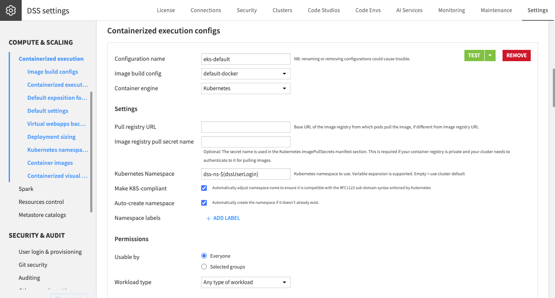Click the Pull registry URL field
The image size is (555, 298).
click(246, 127)
